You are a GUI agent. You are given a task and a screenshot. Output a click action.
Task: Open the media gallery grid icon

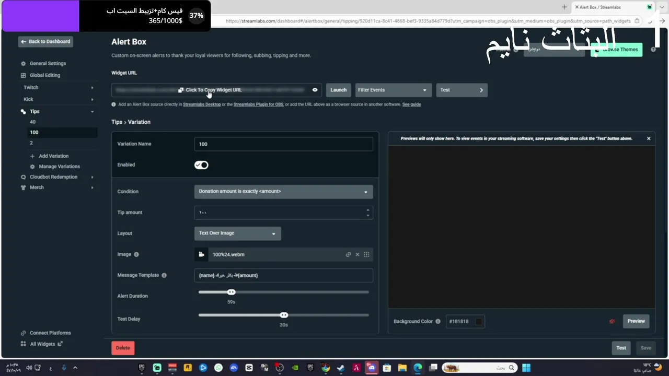366,254
